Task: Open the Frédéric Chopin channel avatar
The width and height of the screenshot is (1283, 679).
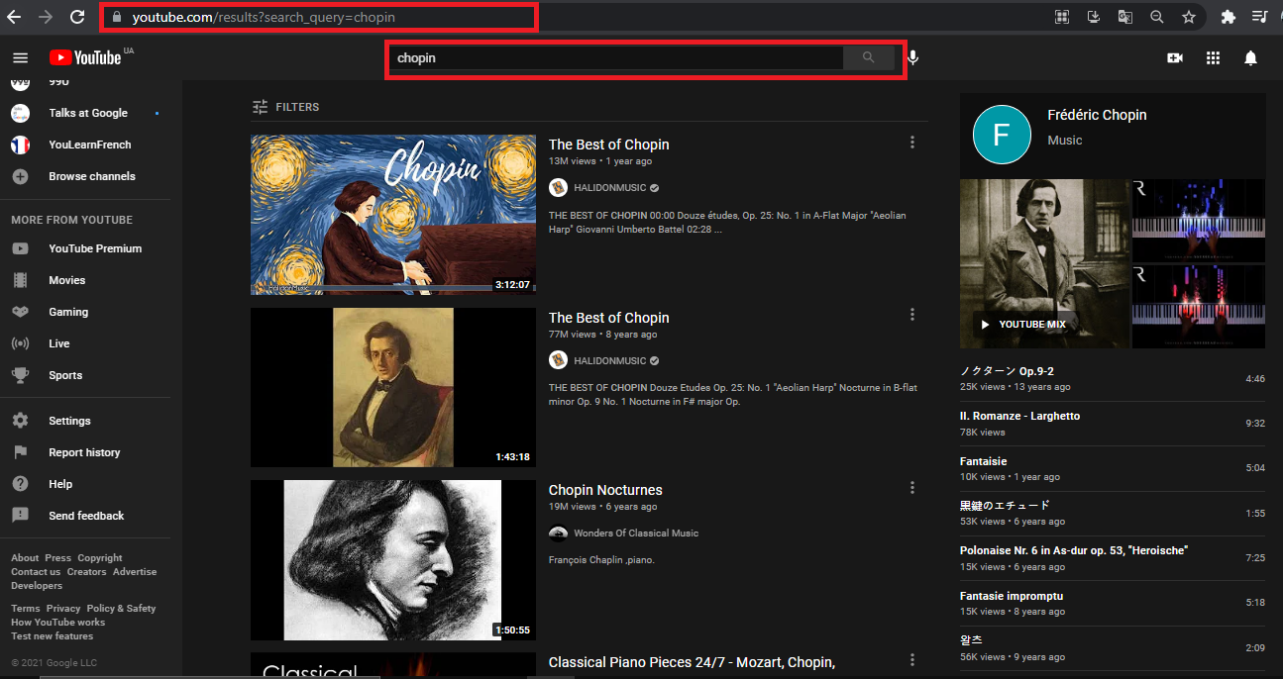Action: [x=1003, y=134]
